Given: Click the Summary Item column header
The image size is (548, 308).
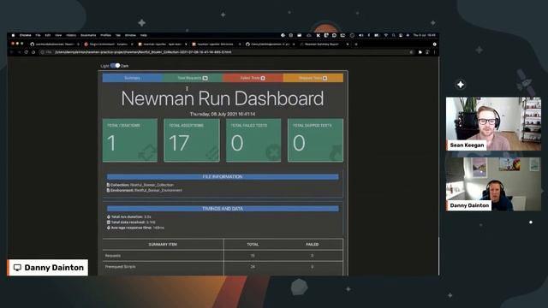Looking at the screenshot, I should [x=163, y=245].
